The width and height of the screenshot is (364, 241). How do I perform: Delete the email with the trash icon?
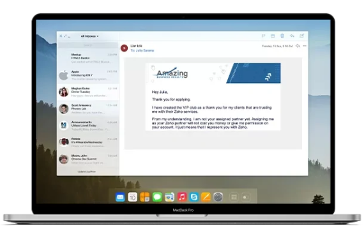point(282,36)
